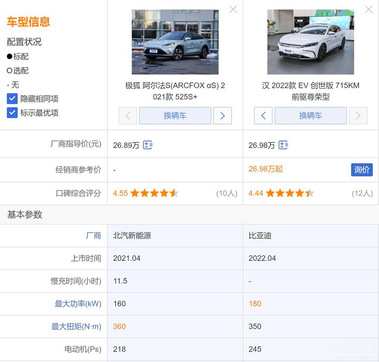The width and height of the screenshot is (379, 362).
Task: Click the fifth star in ARCFOX's rating
Action: pyautogui.click(x=173, y=193)
